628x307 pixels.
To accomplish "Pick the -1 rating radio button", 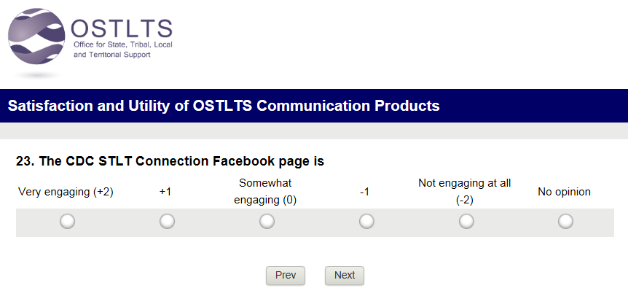I will pyautogui.click(x=366, y=221).
